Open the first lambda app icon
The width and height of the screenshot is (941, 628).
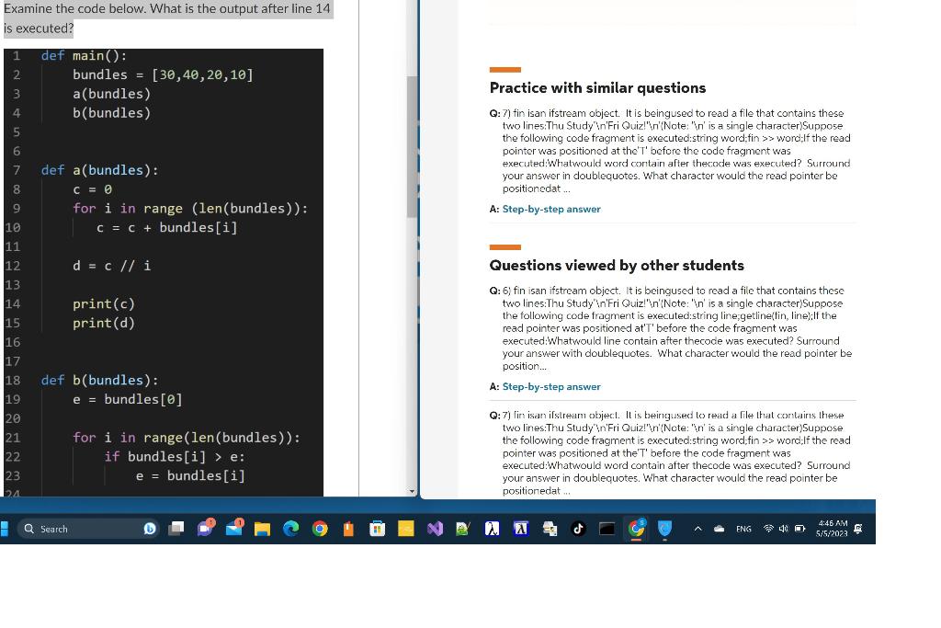pyautogui.click(x=492, y=529)
